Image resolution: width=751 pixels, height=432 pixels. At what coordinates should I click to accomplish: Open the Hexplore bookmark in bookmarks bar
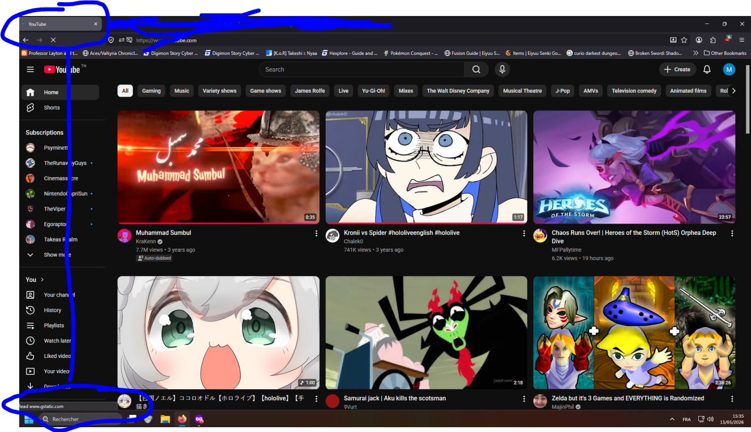point(350,53)
